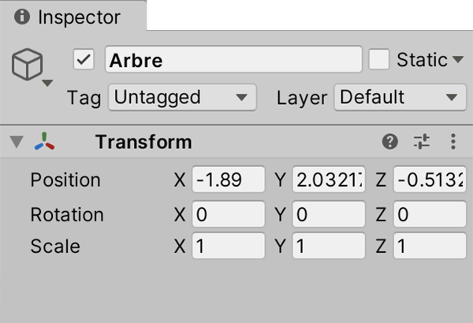473x323 pixels.
Task: Open the Untagged tag dropdown
Action: tap(180, 98)
